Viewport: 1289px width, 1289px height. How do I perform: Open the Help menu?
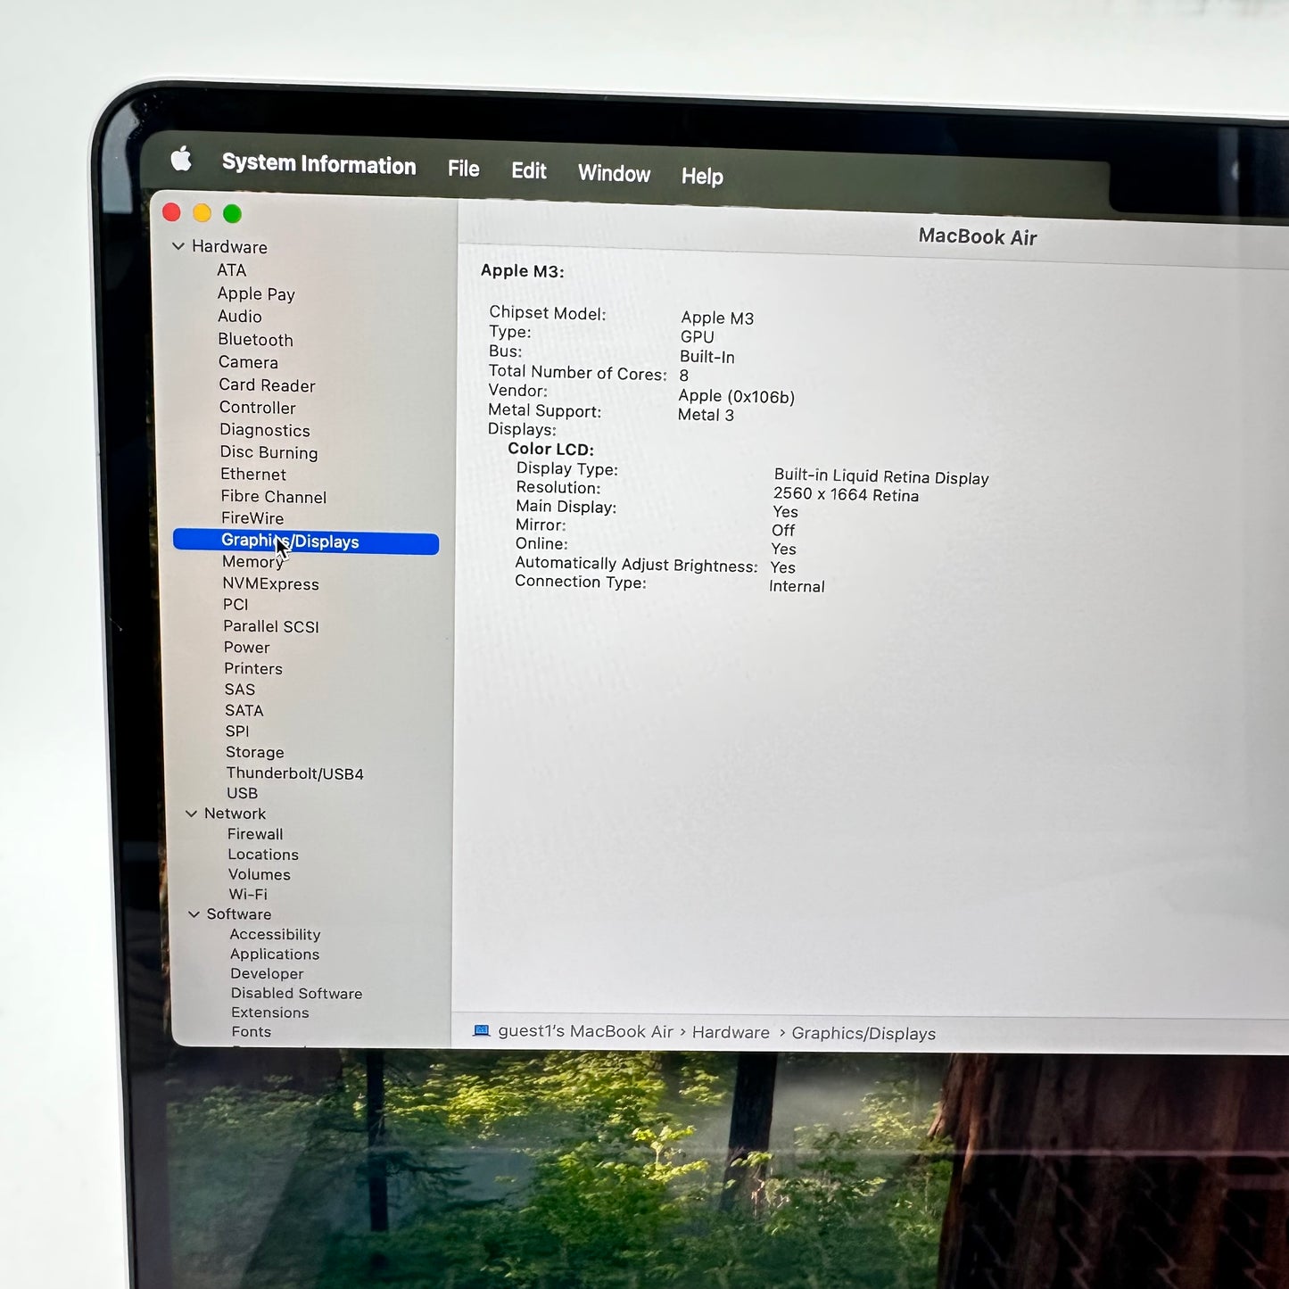(702, 176)
